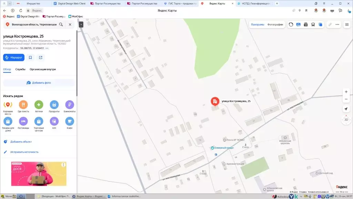Click the zoom in plus control
The height and width of the screenshot is (199, 353).
pyautogui.click(x=346, y=92)
